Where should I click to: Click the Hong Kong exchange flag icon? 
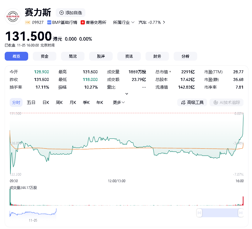(83, 22)
